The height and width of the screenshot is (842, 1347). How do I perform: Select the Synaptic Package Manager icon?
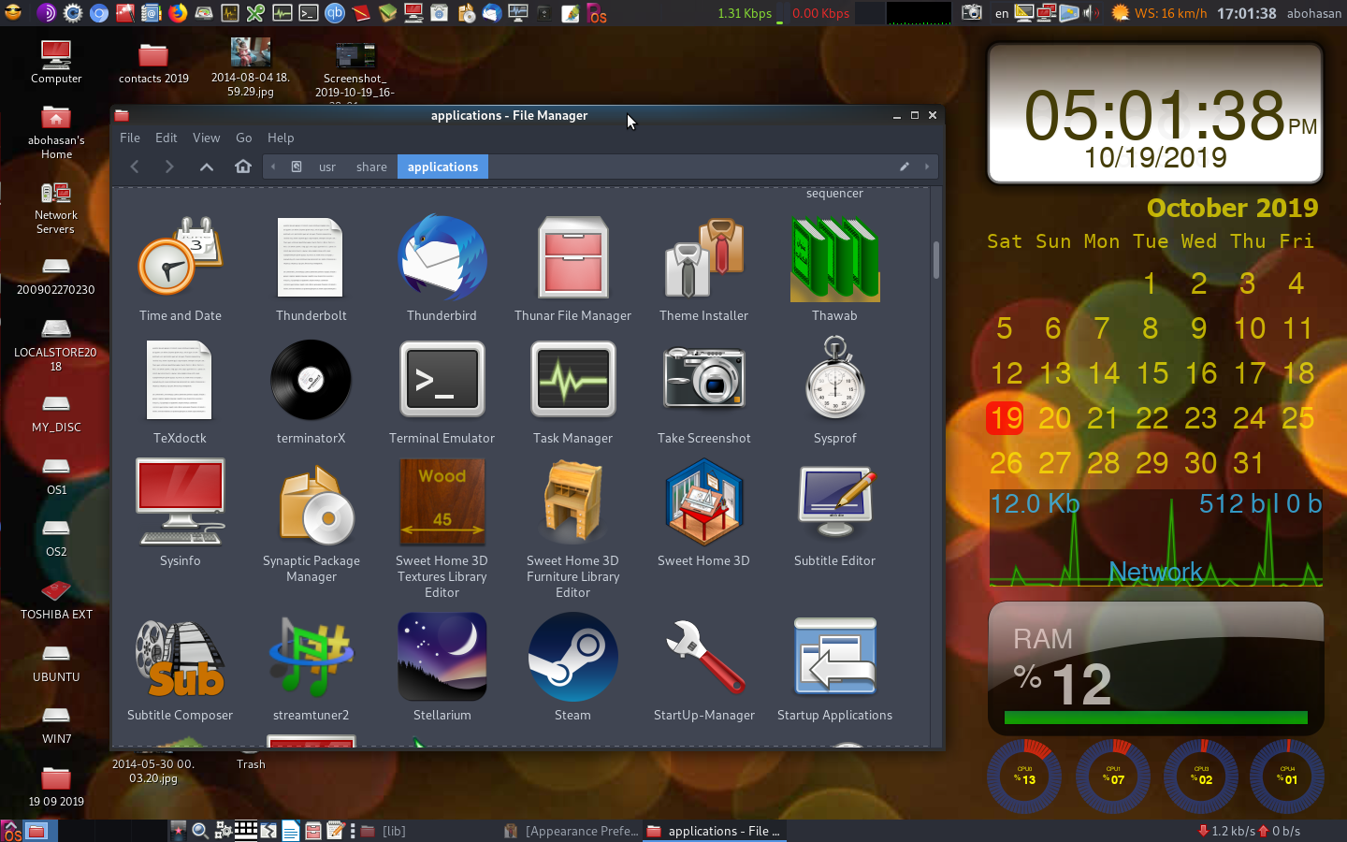[317, 505]
